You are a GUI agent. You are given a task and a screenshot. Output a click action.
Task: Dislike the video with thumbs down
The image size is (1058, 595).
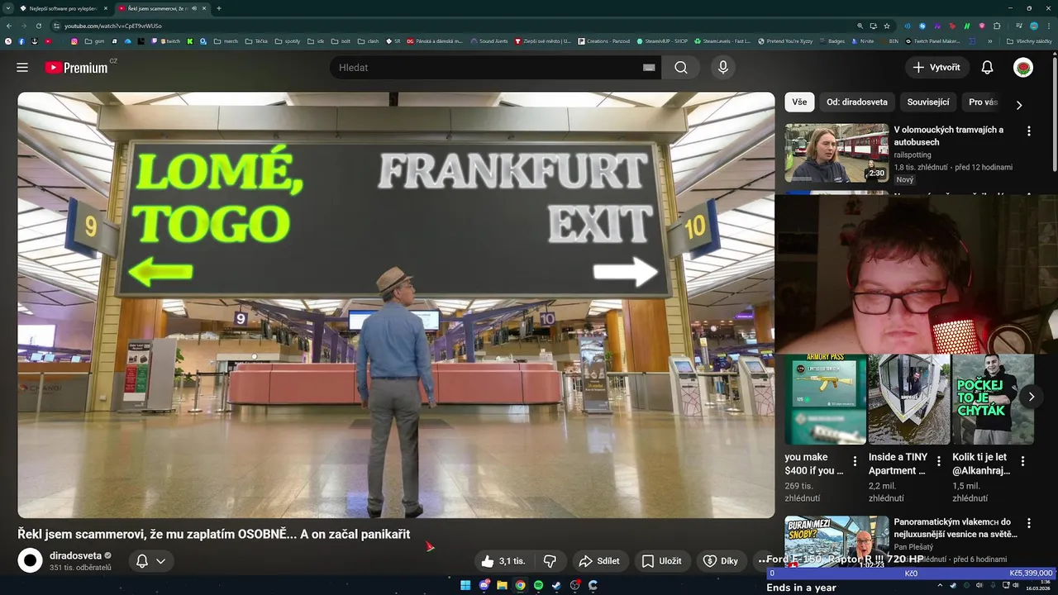(550, 561)
